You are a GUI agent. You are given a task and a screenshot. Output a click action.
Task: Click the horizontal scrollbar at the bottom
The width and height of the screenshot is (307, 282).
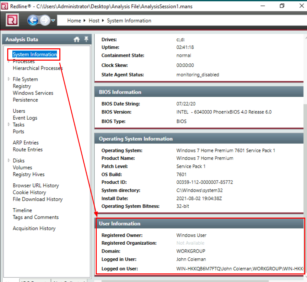185,281
